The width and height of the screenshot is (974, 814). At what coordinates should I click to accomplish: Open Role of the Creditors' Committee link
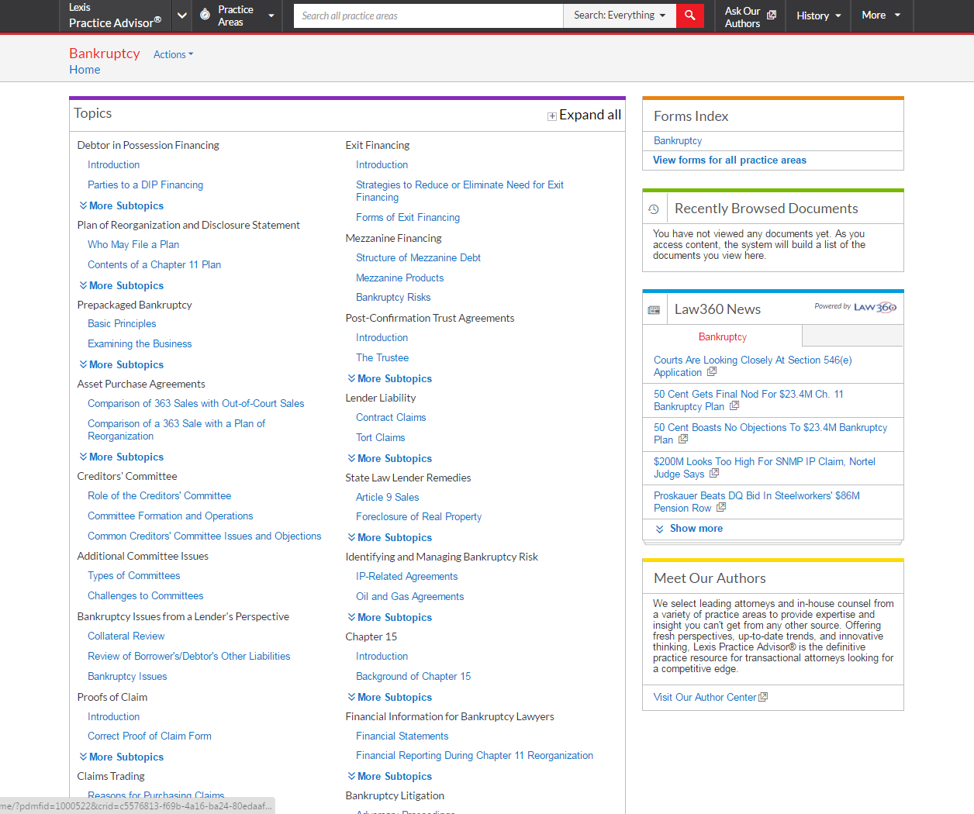point(159,495)
